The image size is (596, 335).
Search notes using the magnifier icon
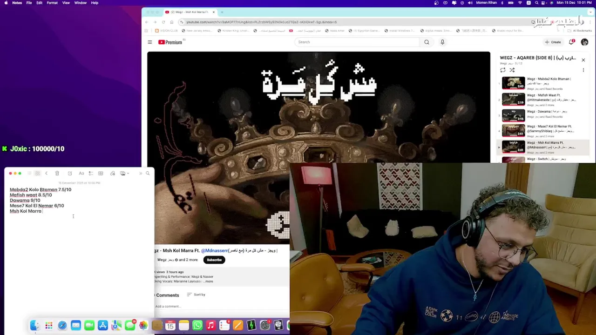point(148,173)
